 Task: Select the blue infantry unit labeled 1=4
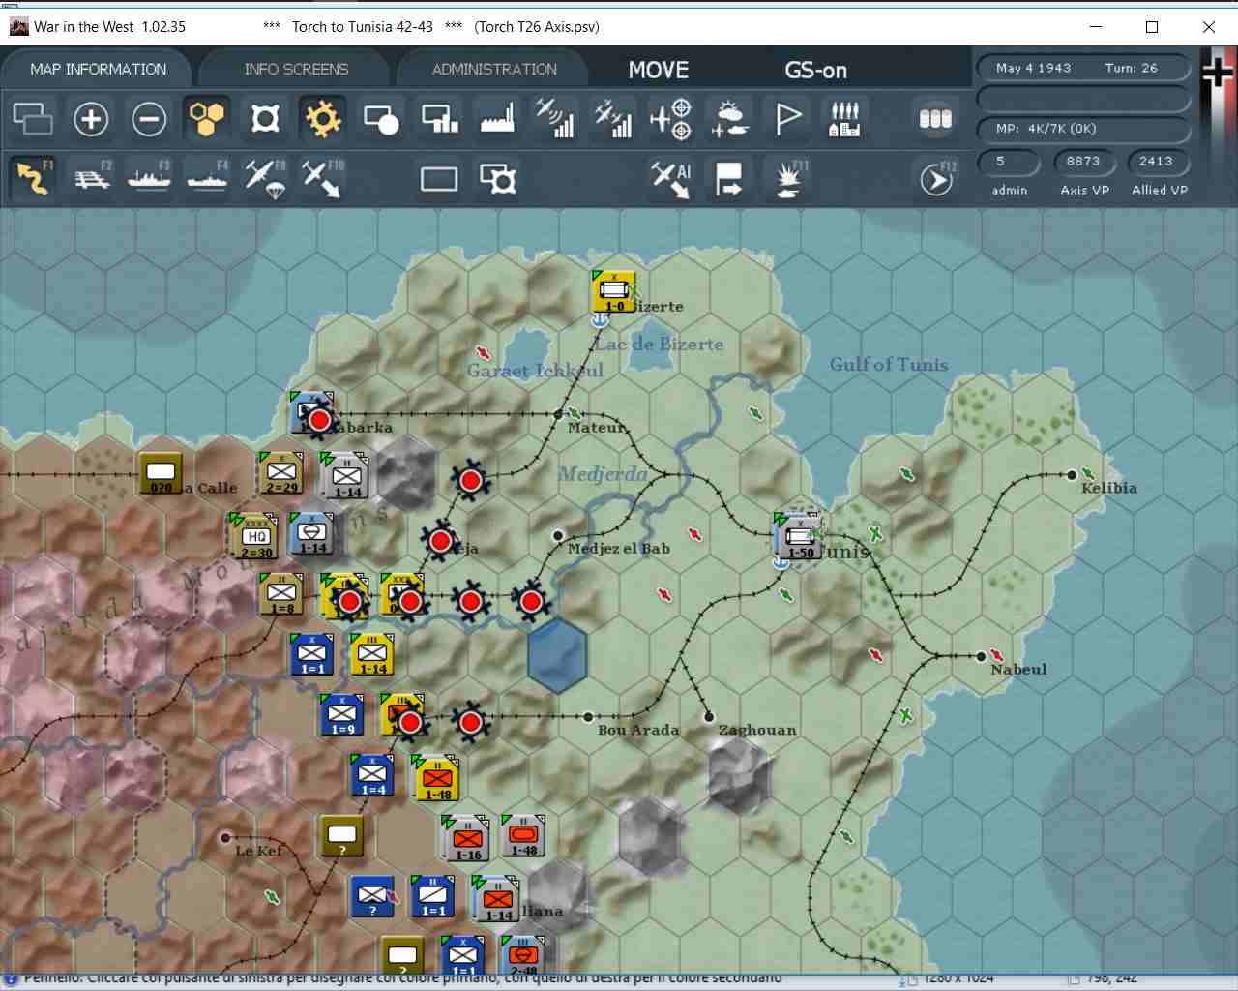(372, 774)
